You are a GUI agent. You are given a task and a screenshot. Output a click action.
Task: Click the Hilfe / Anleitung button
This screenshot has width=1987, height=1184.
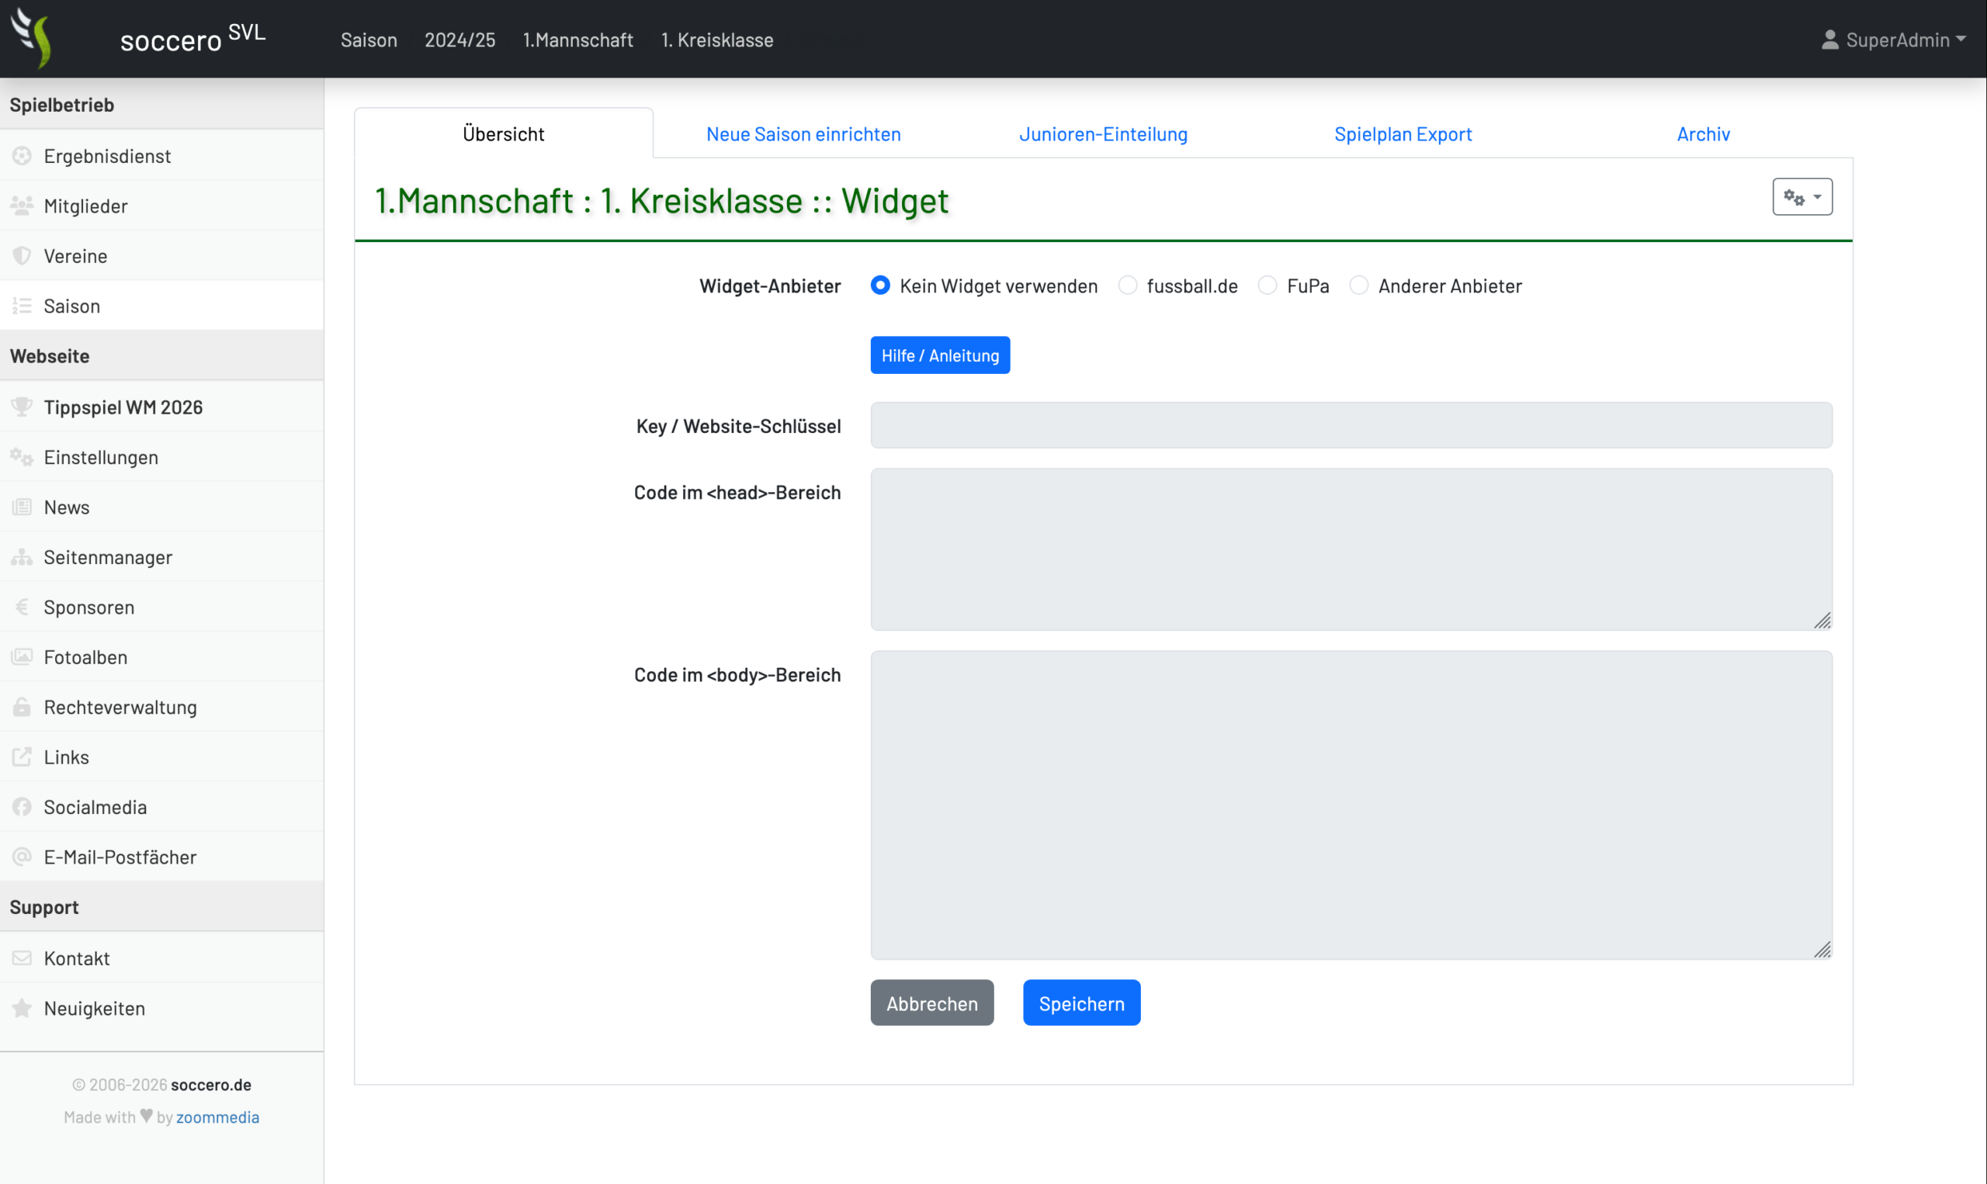[x=939, y=356]
